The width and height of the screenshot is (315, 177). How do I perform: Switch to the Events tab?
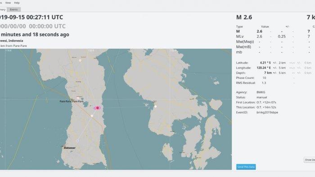pos(13,9)
